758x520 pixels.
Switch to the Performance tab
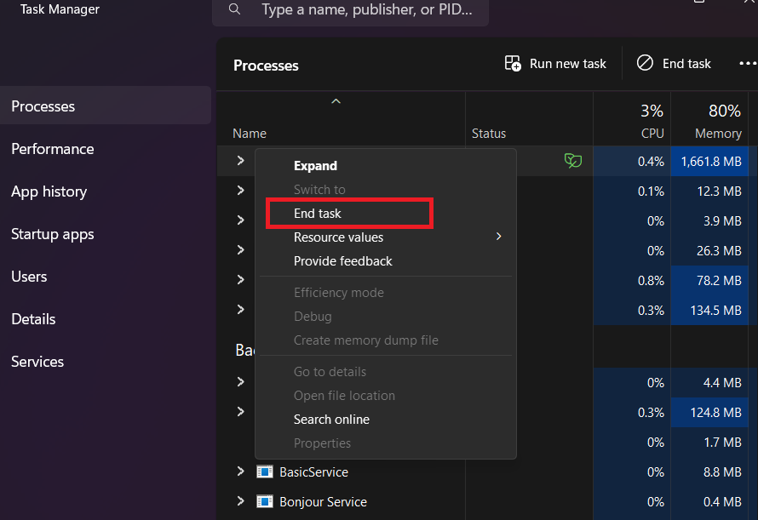52,149
